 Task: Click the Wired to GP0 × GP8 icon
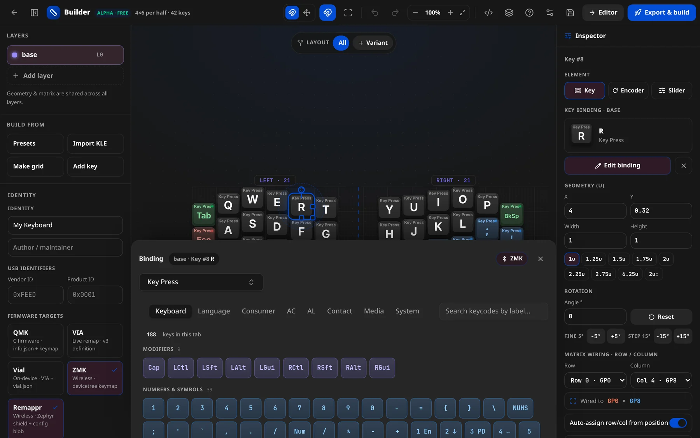(573, 401)
